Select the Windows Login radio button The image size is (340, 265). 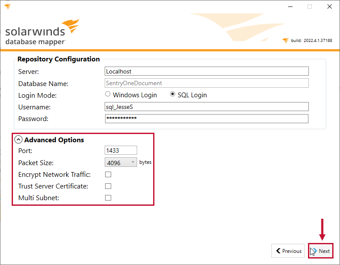(x=108, y=94)
